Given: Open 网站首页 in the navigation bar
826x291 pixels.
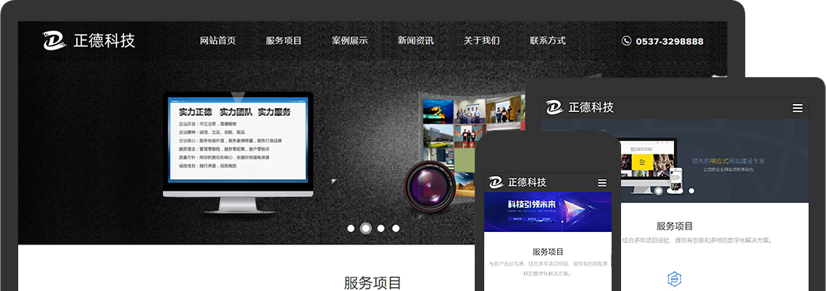Looking at the screenshot, I should pyautogui.click(x=218, y=40).
